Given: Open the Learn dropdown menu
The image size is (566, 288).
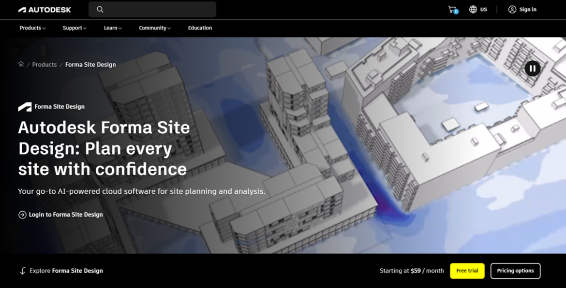Looking at the screenshot, I should 113,28.
